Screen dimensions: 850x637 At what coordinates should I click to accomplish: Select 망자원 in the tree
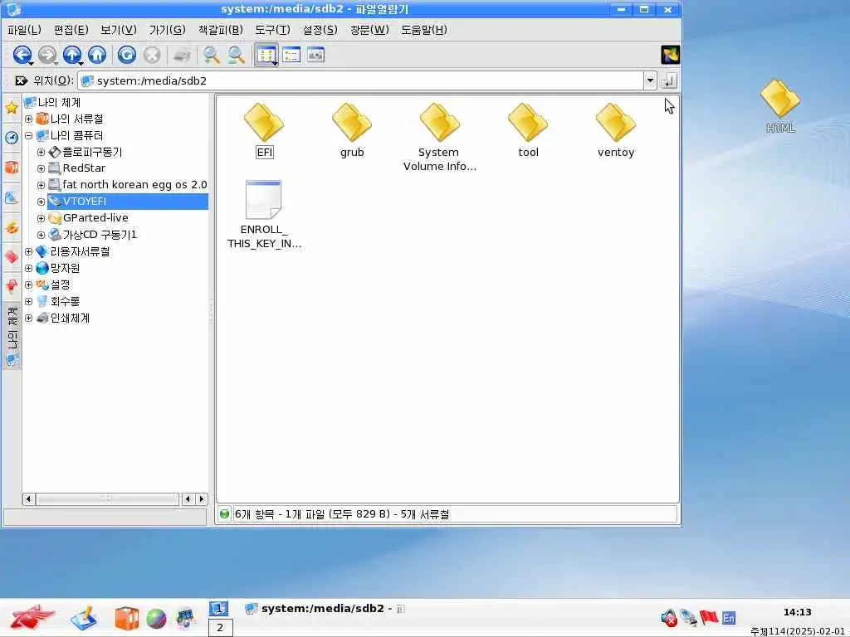(65, 268)
